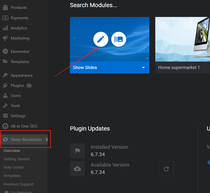Open the Payments menu
210x193 pixels.
[x=19, y=18]
